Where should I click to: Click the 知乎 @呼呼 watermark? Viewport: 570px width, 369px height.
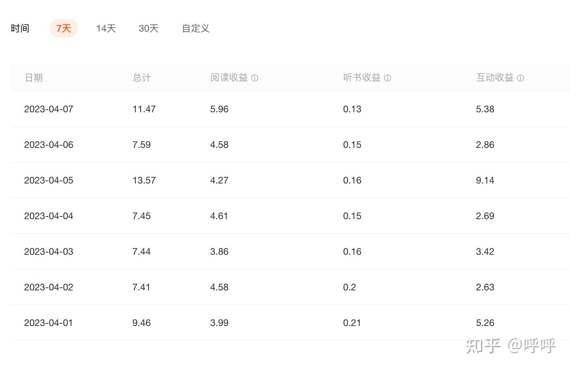pyautogui.click(x=511, y=346)
